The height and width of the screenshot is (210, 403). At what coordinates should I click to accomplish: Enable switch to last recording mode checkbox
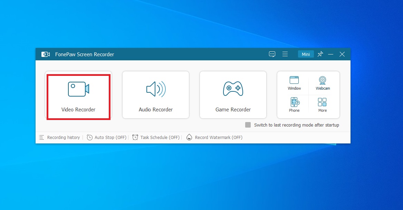248,125
